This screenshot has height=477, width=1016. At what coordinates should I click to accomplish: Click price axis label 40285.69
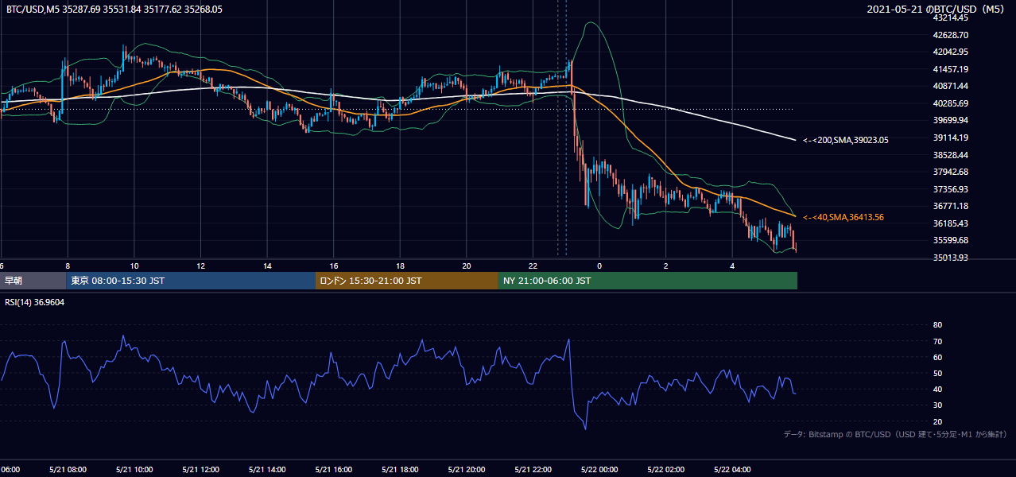[950, 103]
